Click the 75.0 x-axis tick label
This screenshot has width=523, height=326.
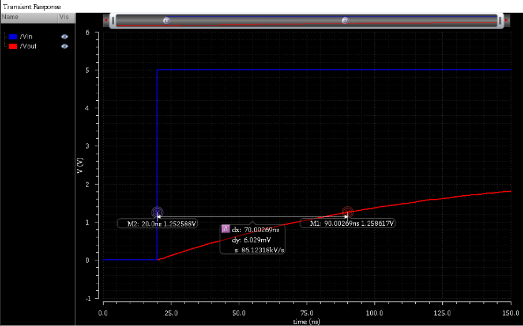(x=307, y=313)
